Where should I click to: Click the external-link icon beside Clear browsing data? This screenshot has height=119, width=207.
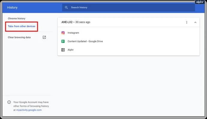click(x=44, y=37)
